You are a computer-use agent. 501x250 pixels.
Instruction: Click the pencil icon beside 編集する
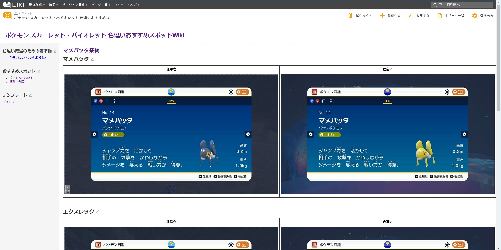[x=411, y=16]
